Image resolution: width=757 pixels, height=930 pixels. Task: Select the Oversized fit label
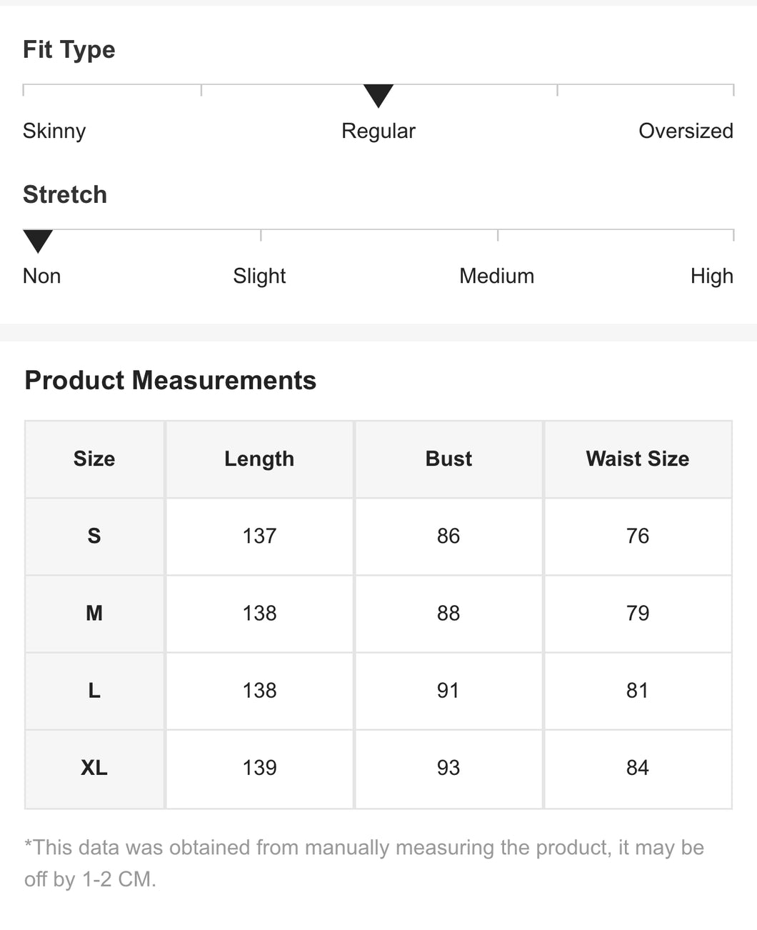pyautogui.click(x=686, y=131)
